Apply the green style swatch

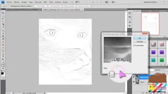pyautogui.click(x=162, y=60)
